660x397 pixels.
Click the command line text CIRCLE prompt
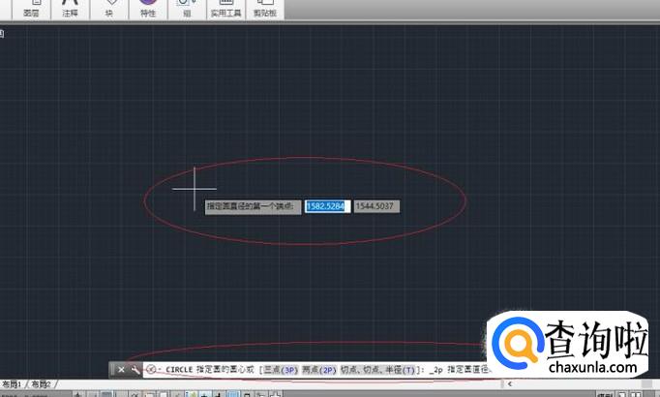[179, 370]
